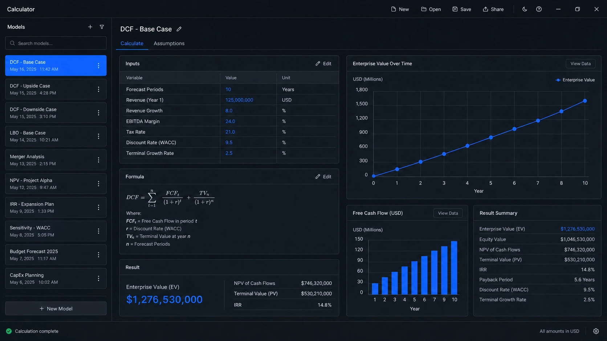607x341 pixels.
Task: Select the Sensitivity - WACC model
Action: tap(56, 231)
